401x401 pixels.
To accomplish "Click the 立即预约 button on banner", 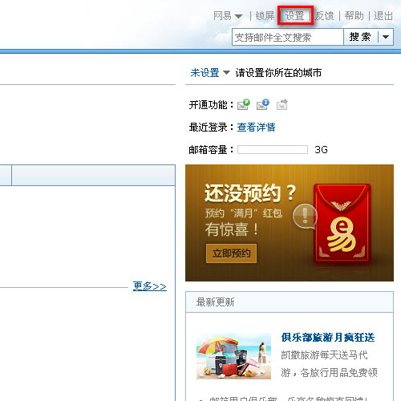I will pos(231,253).
